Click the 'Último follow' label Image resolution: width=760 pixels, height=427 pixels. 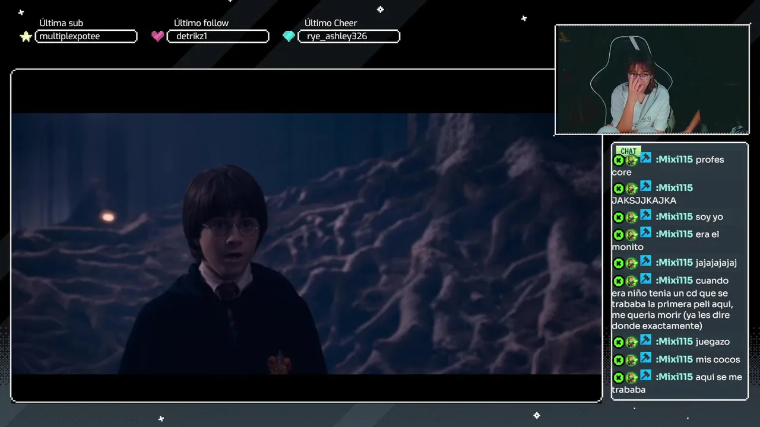click(x=201, y=23)
